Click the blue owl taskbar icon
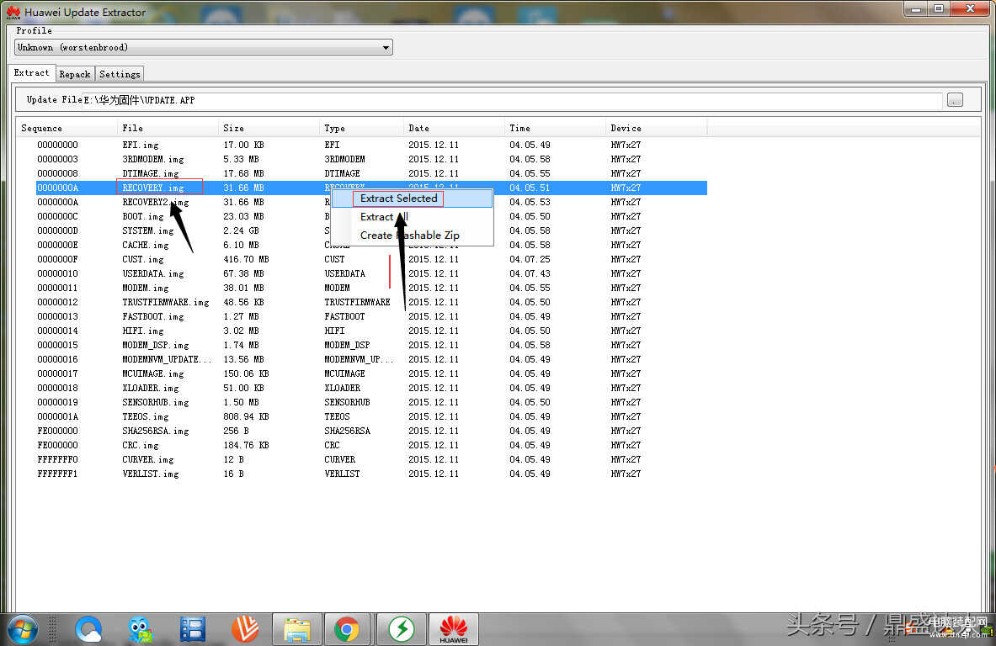The height and width of the screenshot is (646, 996). tap(141, 628)
